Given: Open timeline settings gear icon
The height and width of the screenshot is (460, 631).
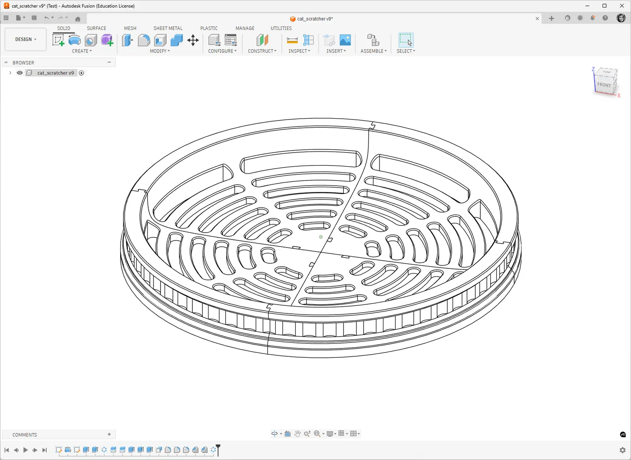Looking at the screenshot, I should (x=623, y=450).
